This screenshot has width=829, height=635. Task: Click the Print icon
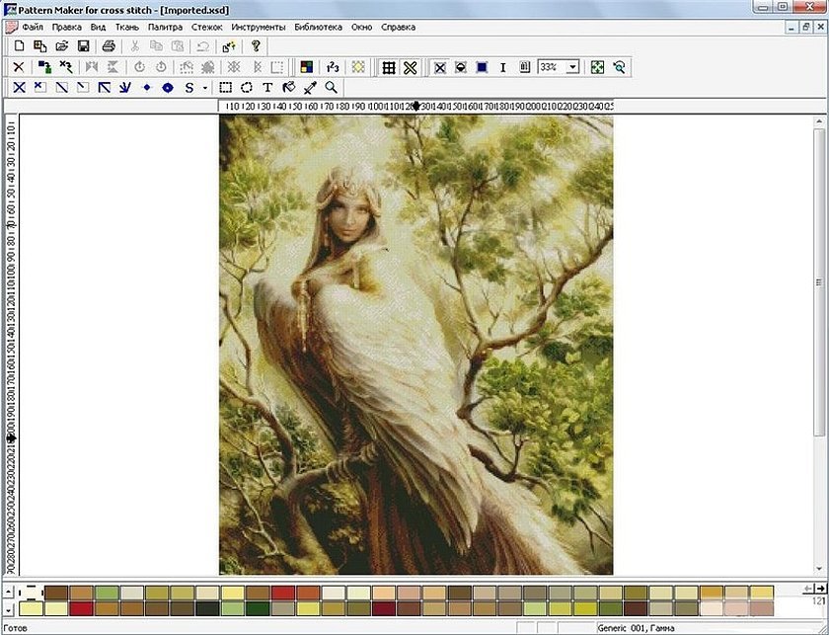pyautogui.click(x=109, y=46)
